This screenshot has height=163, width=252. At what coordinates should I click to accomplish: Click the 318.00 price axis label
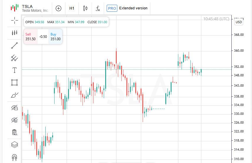[x=239, y=141]
